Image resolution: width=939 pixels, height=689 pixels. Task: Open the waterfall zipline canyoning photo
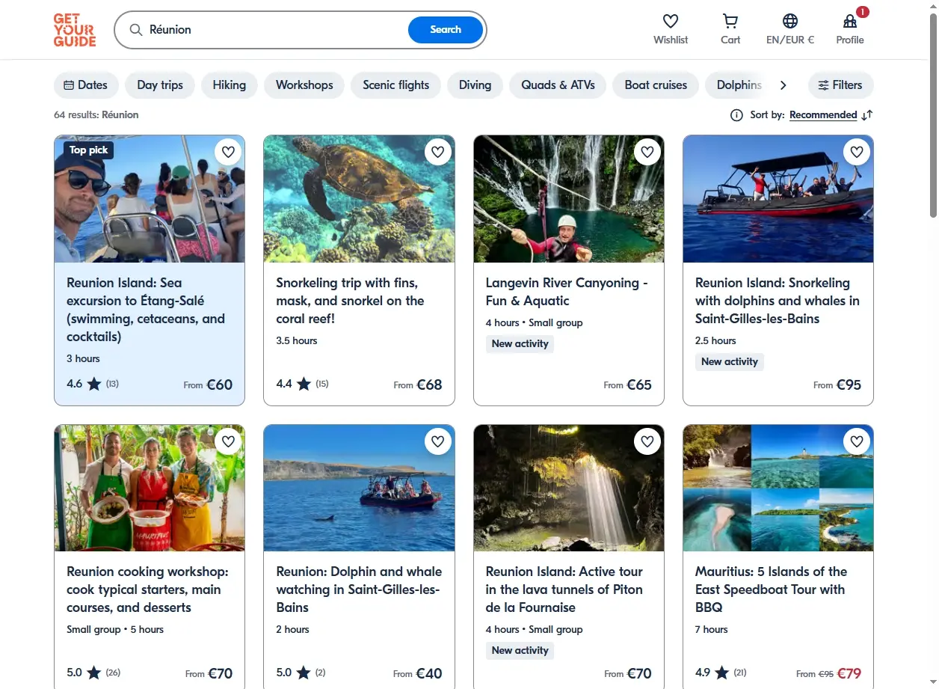pos(569,199)
